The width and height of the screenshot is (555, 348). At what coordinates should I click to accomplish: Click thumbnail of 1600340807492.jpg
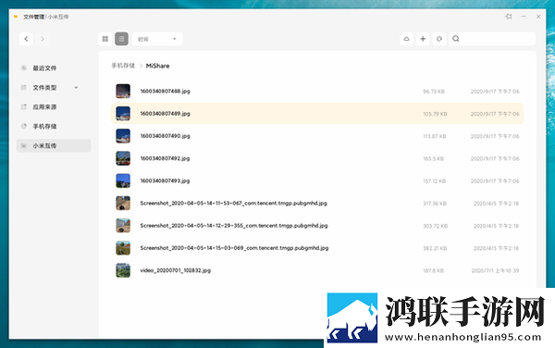pyautogui.click(x=123, y=158)
